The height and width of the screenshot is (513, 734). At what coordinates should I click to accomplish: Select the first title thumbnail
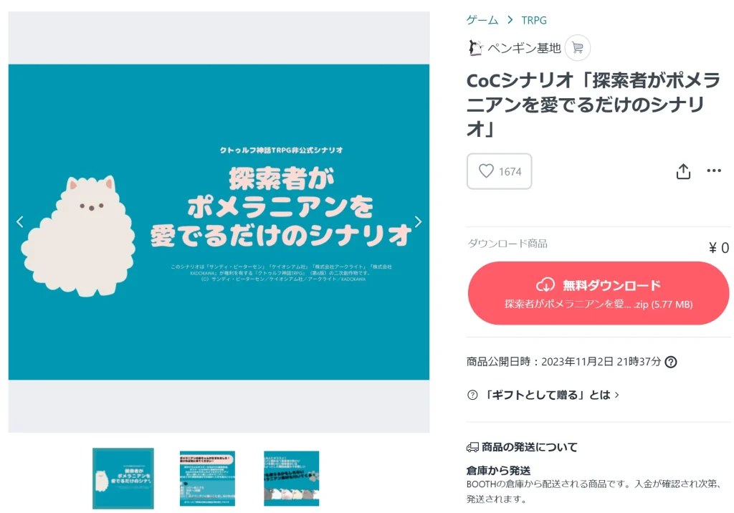point(123,479)
